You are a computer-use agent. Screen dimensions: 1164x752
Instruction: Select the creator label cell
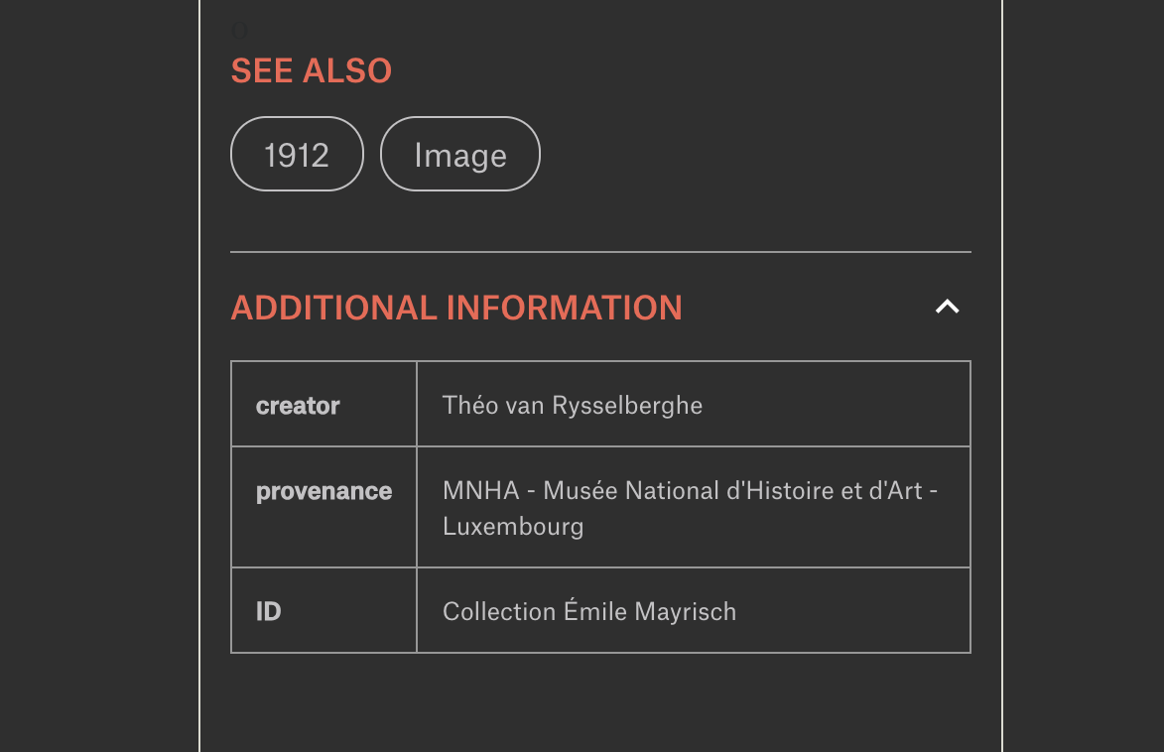(x=323, y=404)
